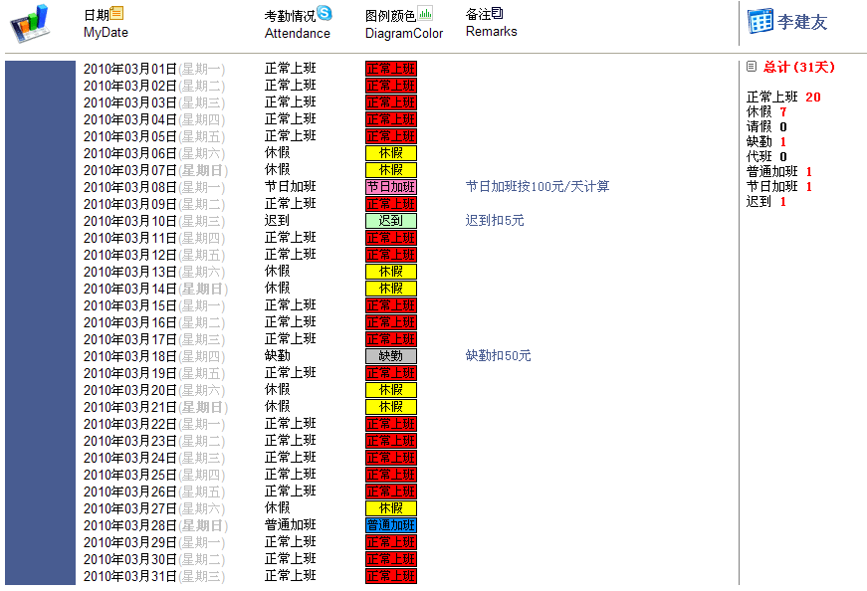Click the Remarks column label
The width and height of the screenshot is (867, 591).
[491, 31]
